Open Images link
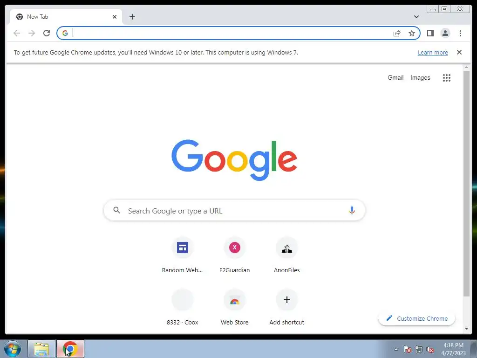Viewport: 477px width, 358px height. click(x=420, y=78)
